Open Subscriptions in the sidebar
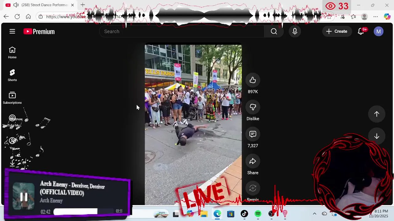394x221 pixels. (x=12, y=98)
